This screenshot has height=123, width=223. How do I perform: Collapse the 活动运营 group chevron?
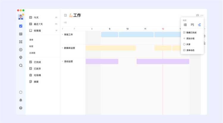coord(62,61)
